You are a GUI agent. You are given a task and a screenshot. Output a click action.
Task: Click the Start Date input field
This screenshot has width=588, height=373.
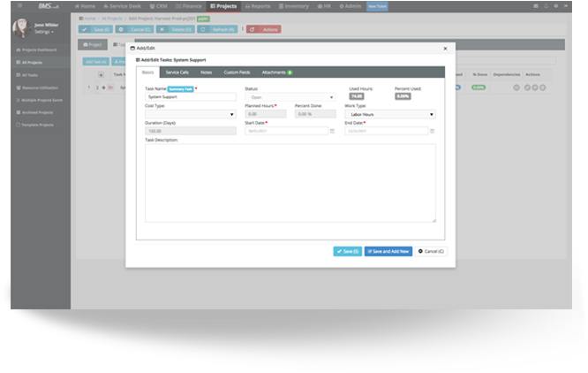click(x=287, y=131)
